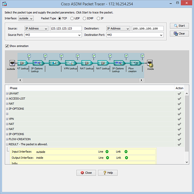The image size is (194, 194).
Task: Open the Destination Port dropdown
Action: [161, 35]
